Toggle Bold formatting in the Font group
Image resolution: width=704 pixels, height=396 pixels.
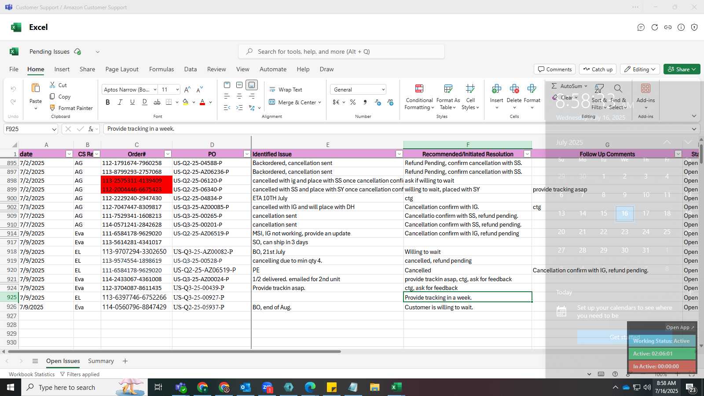tap(108, 102)
